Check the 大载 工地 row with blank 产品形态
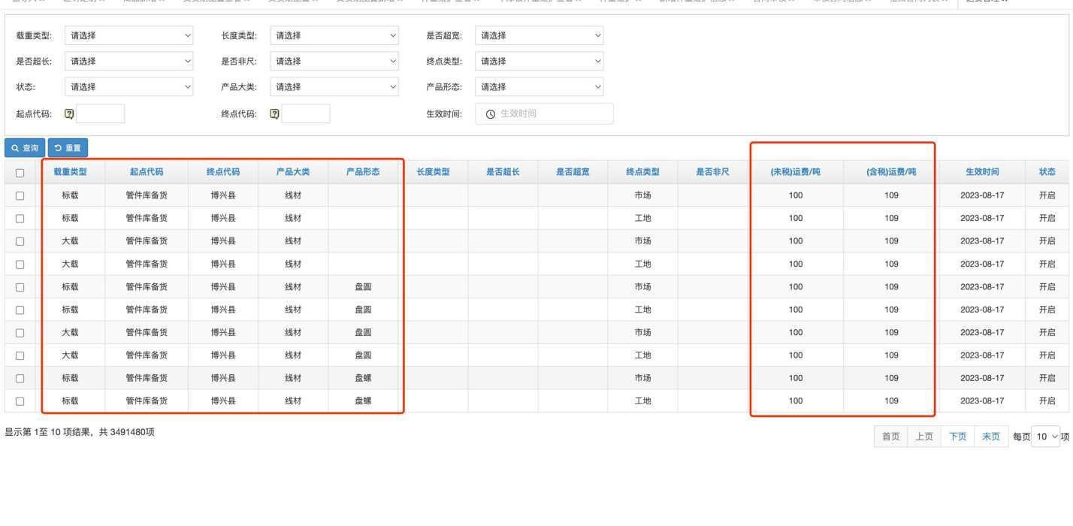 tap(20, 265)
